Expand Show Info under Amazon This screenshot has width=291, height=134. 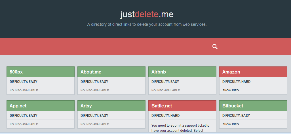pyautogui.click(x=232, y=90)
